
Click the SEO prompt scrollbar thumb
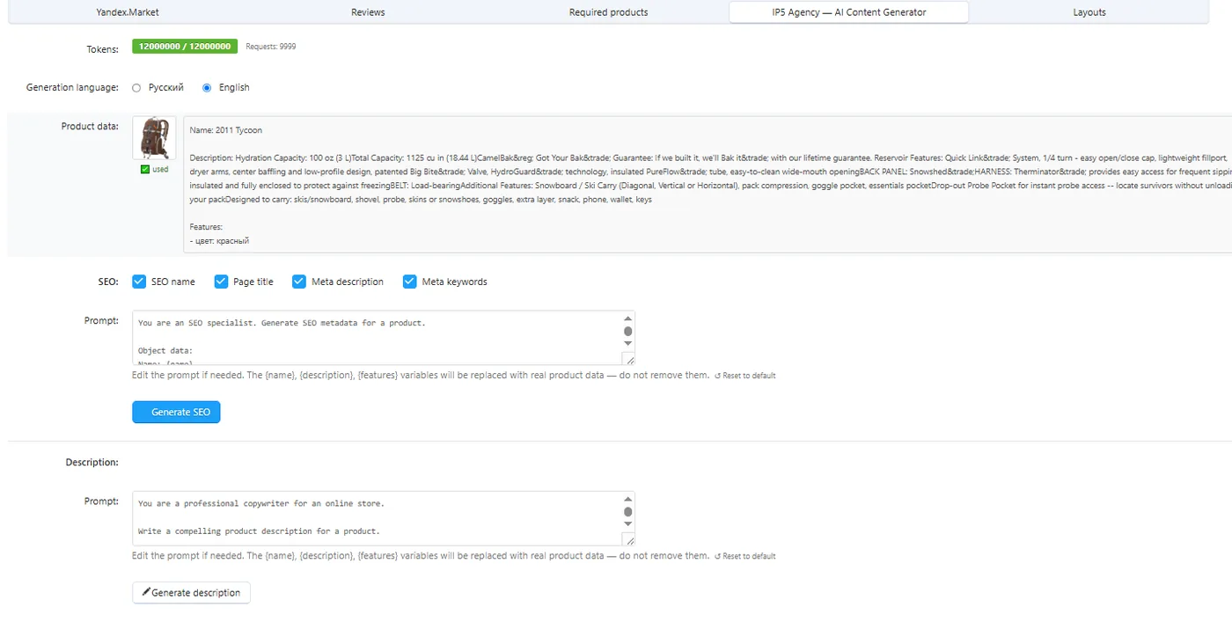627,332
